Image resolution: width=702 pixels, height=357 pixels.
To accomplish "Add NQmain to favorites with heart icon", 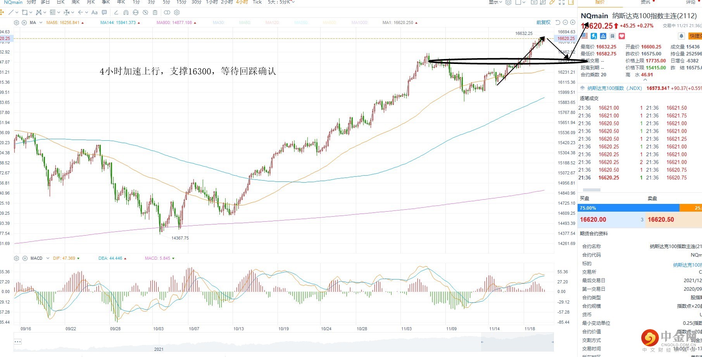I will (622, 36).
